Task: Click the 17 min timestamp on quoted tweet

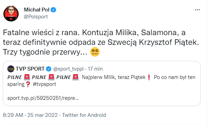Action: [95, 69]
